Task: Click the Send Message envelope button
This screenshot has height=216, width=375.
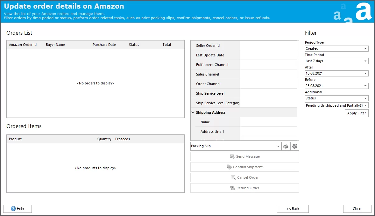Action: [244, 156]
